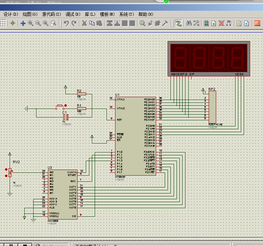Click the zoom out magnifier icon
The width and height of the screenshot is (263, 246).
38,23
